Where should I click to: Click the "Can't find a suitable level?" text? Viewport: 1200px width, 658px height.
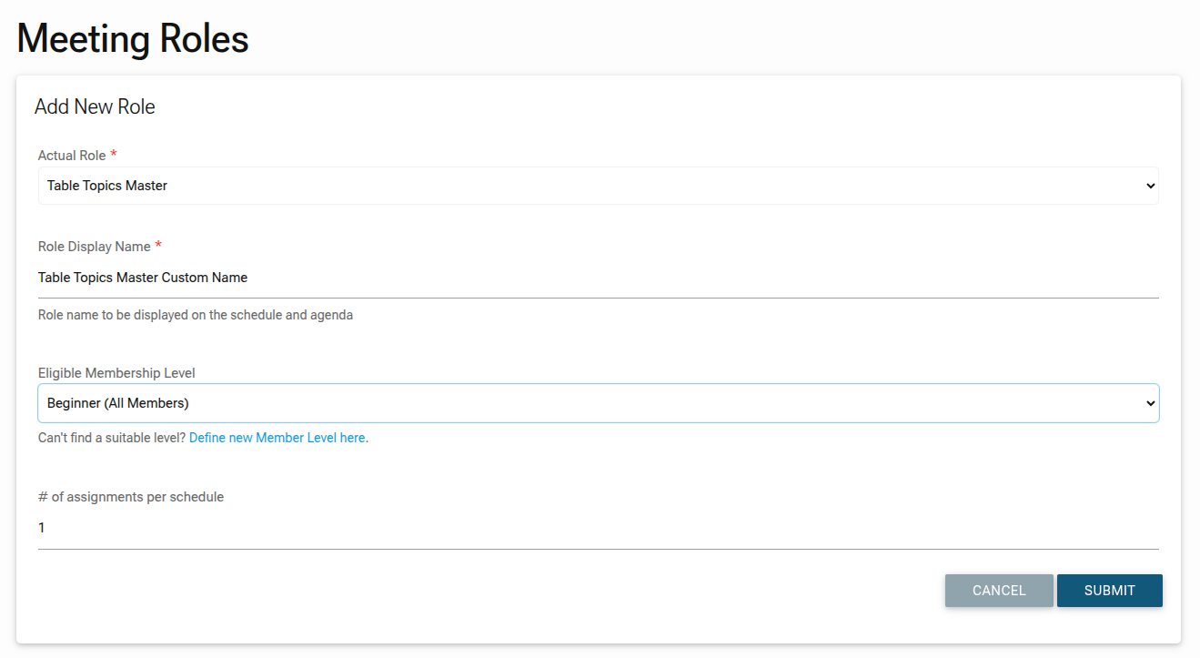click(112, 438)
